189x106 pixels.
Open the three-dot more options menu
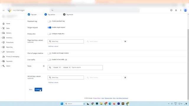point(181,10)
